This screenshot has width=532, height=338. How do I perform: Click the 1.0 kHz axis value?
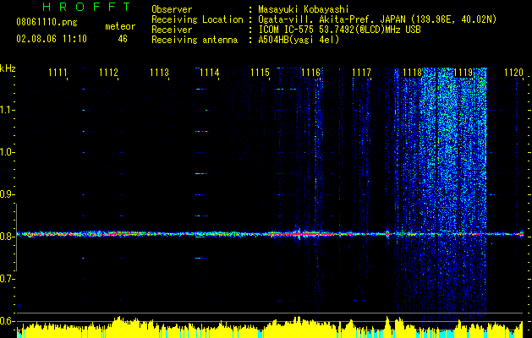click(6, 152)
